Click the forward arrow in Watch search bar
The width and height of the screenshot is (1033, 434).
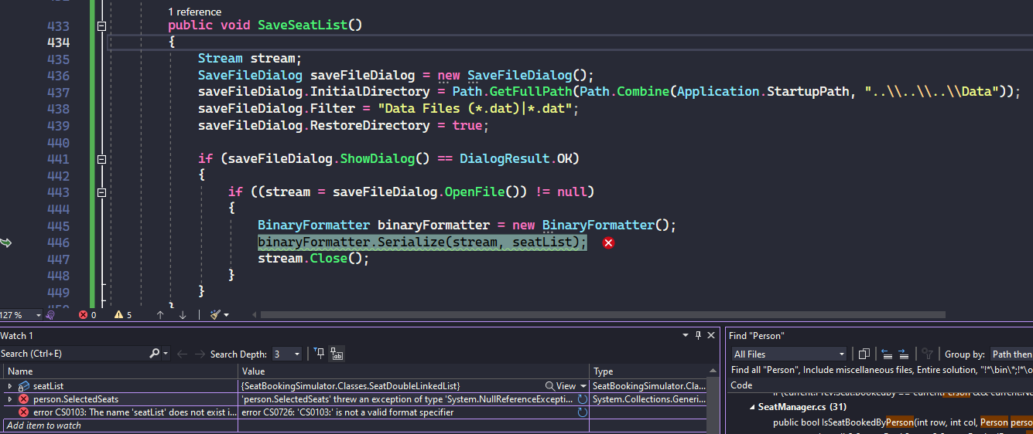pyautogui.click(x=200, y=354)
